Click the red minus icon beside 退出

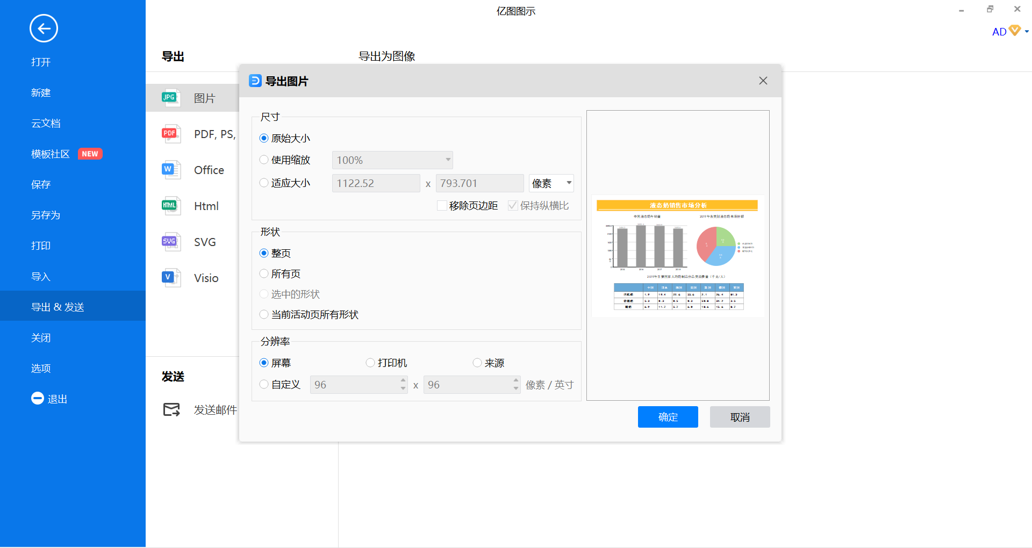[x=38, y=398]
